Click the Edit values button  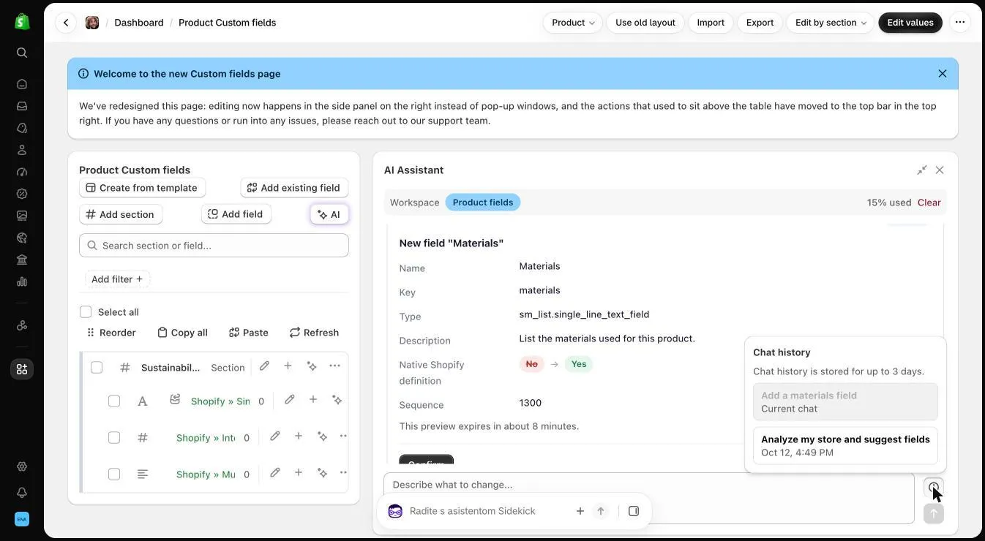point(910,23)
